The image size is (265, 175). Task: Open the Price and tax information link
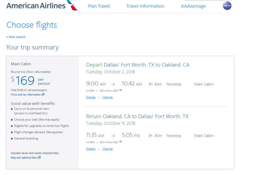point(26,95)
